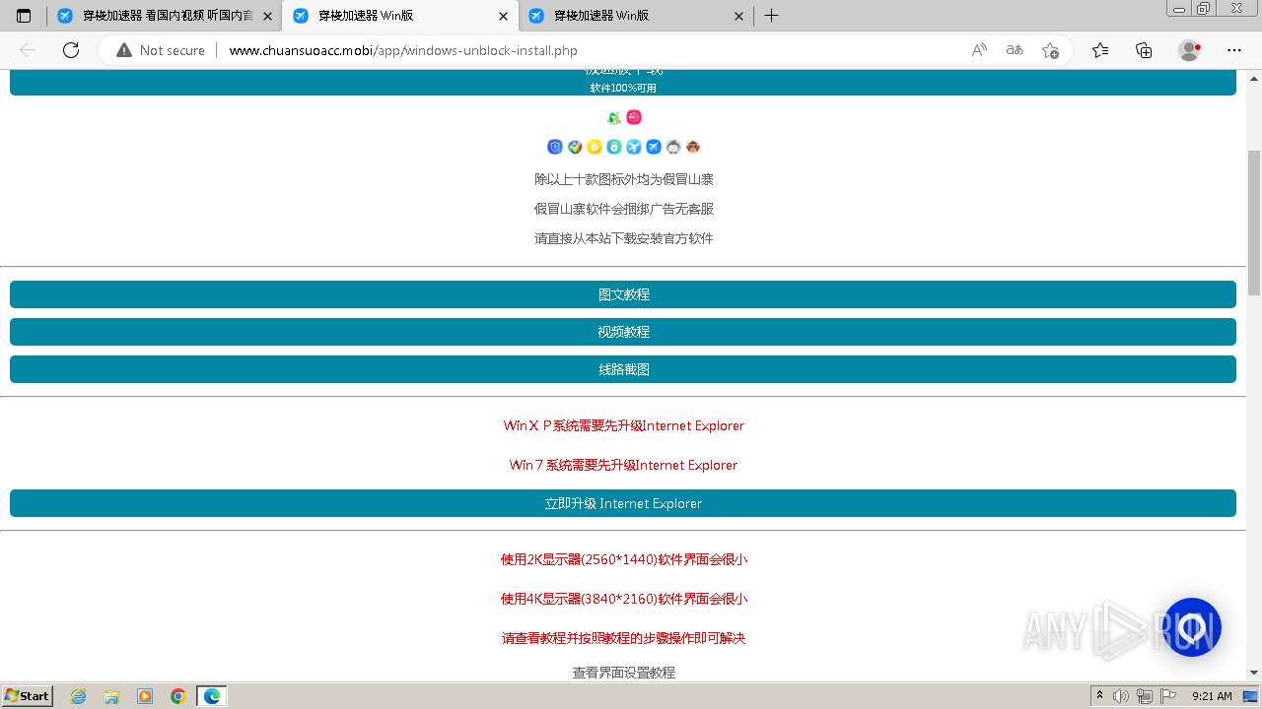
Task: Click the address bar URL
Action: 403,50
